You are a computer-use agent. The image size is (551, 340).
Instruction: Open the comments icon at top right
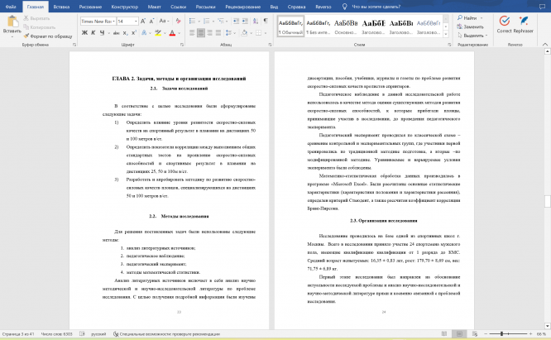(x=542, y=7)
